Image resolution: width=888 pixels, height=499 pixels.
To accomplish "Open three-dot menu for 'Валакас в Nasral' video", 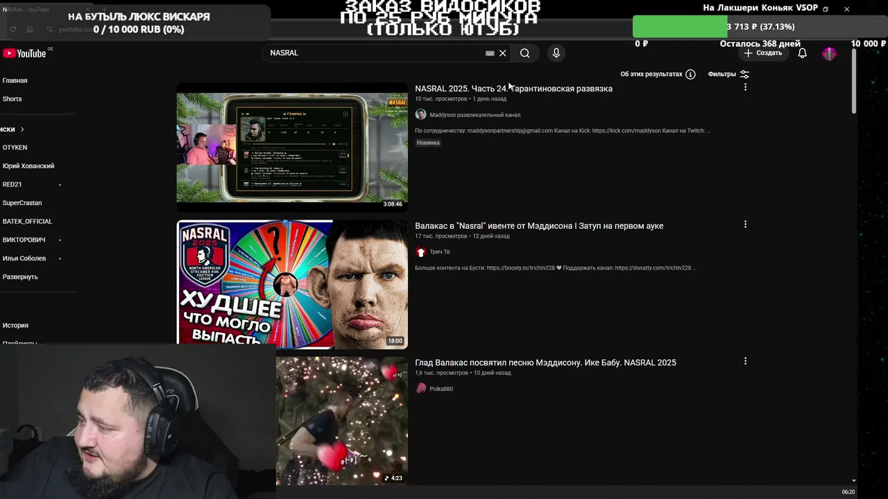I will 745,225.
